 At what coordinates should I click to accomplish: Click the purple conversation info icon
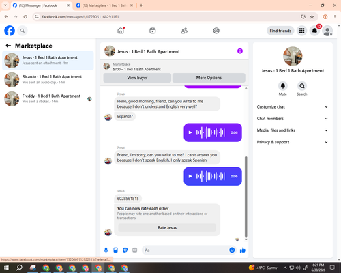[240, 51]
